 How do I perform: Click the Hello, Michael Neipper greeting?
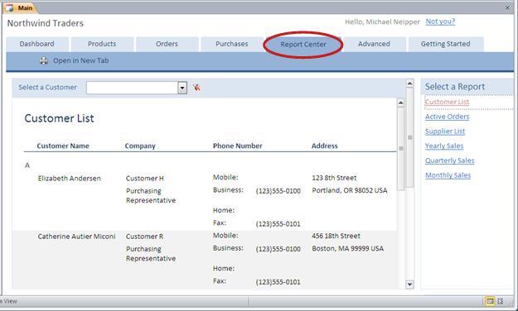[x=382, y=22]
